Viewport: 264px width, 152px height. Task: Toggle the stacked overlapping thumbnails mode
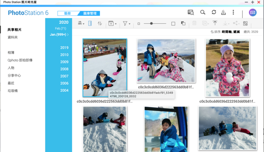(x=183, y=23)
